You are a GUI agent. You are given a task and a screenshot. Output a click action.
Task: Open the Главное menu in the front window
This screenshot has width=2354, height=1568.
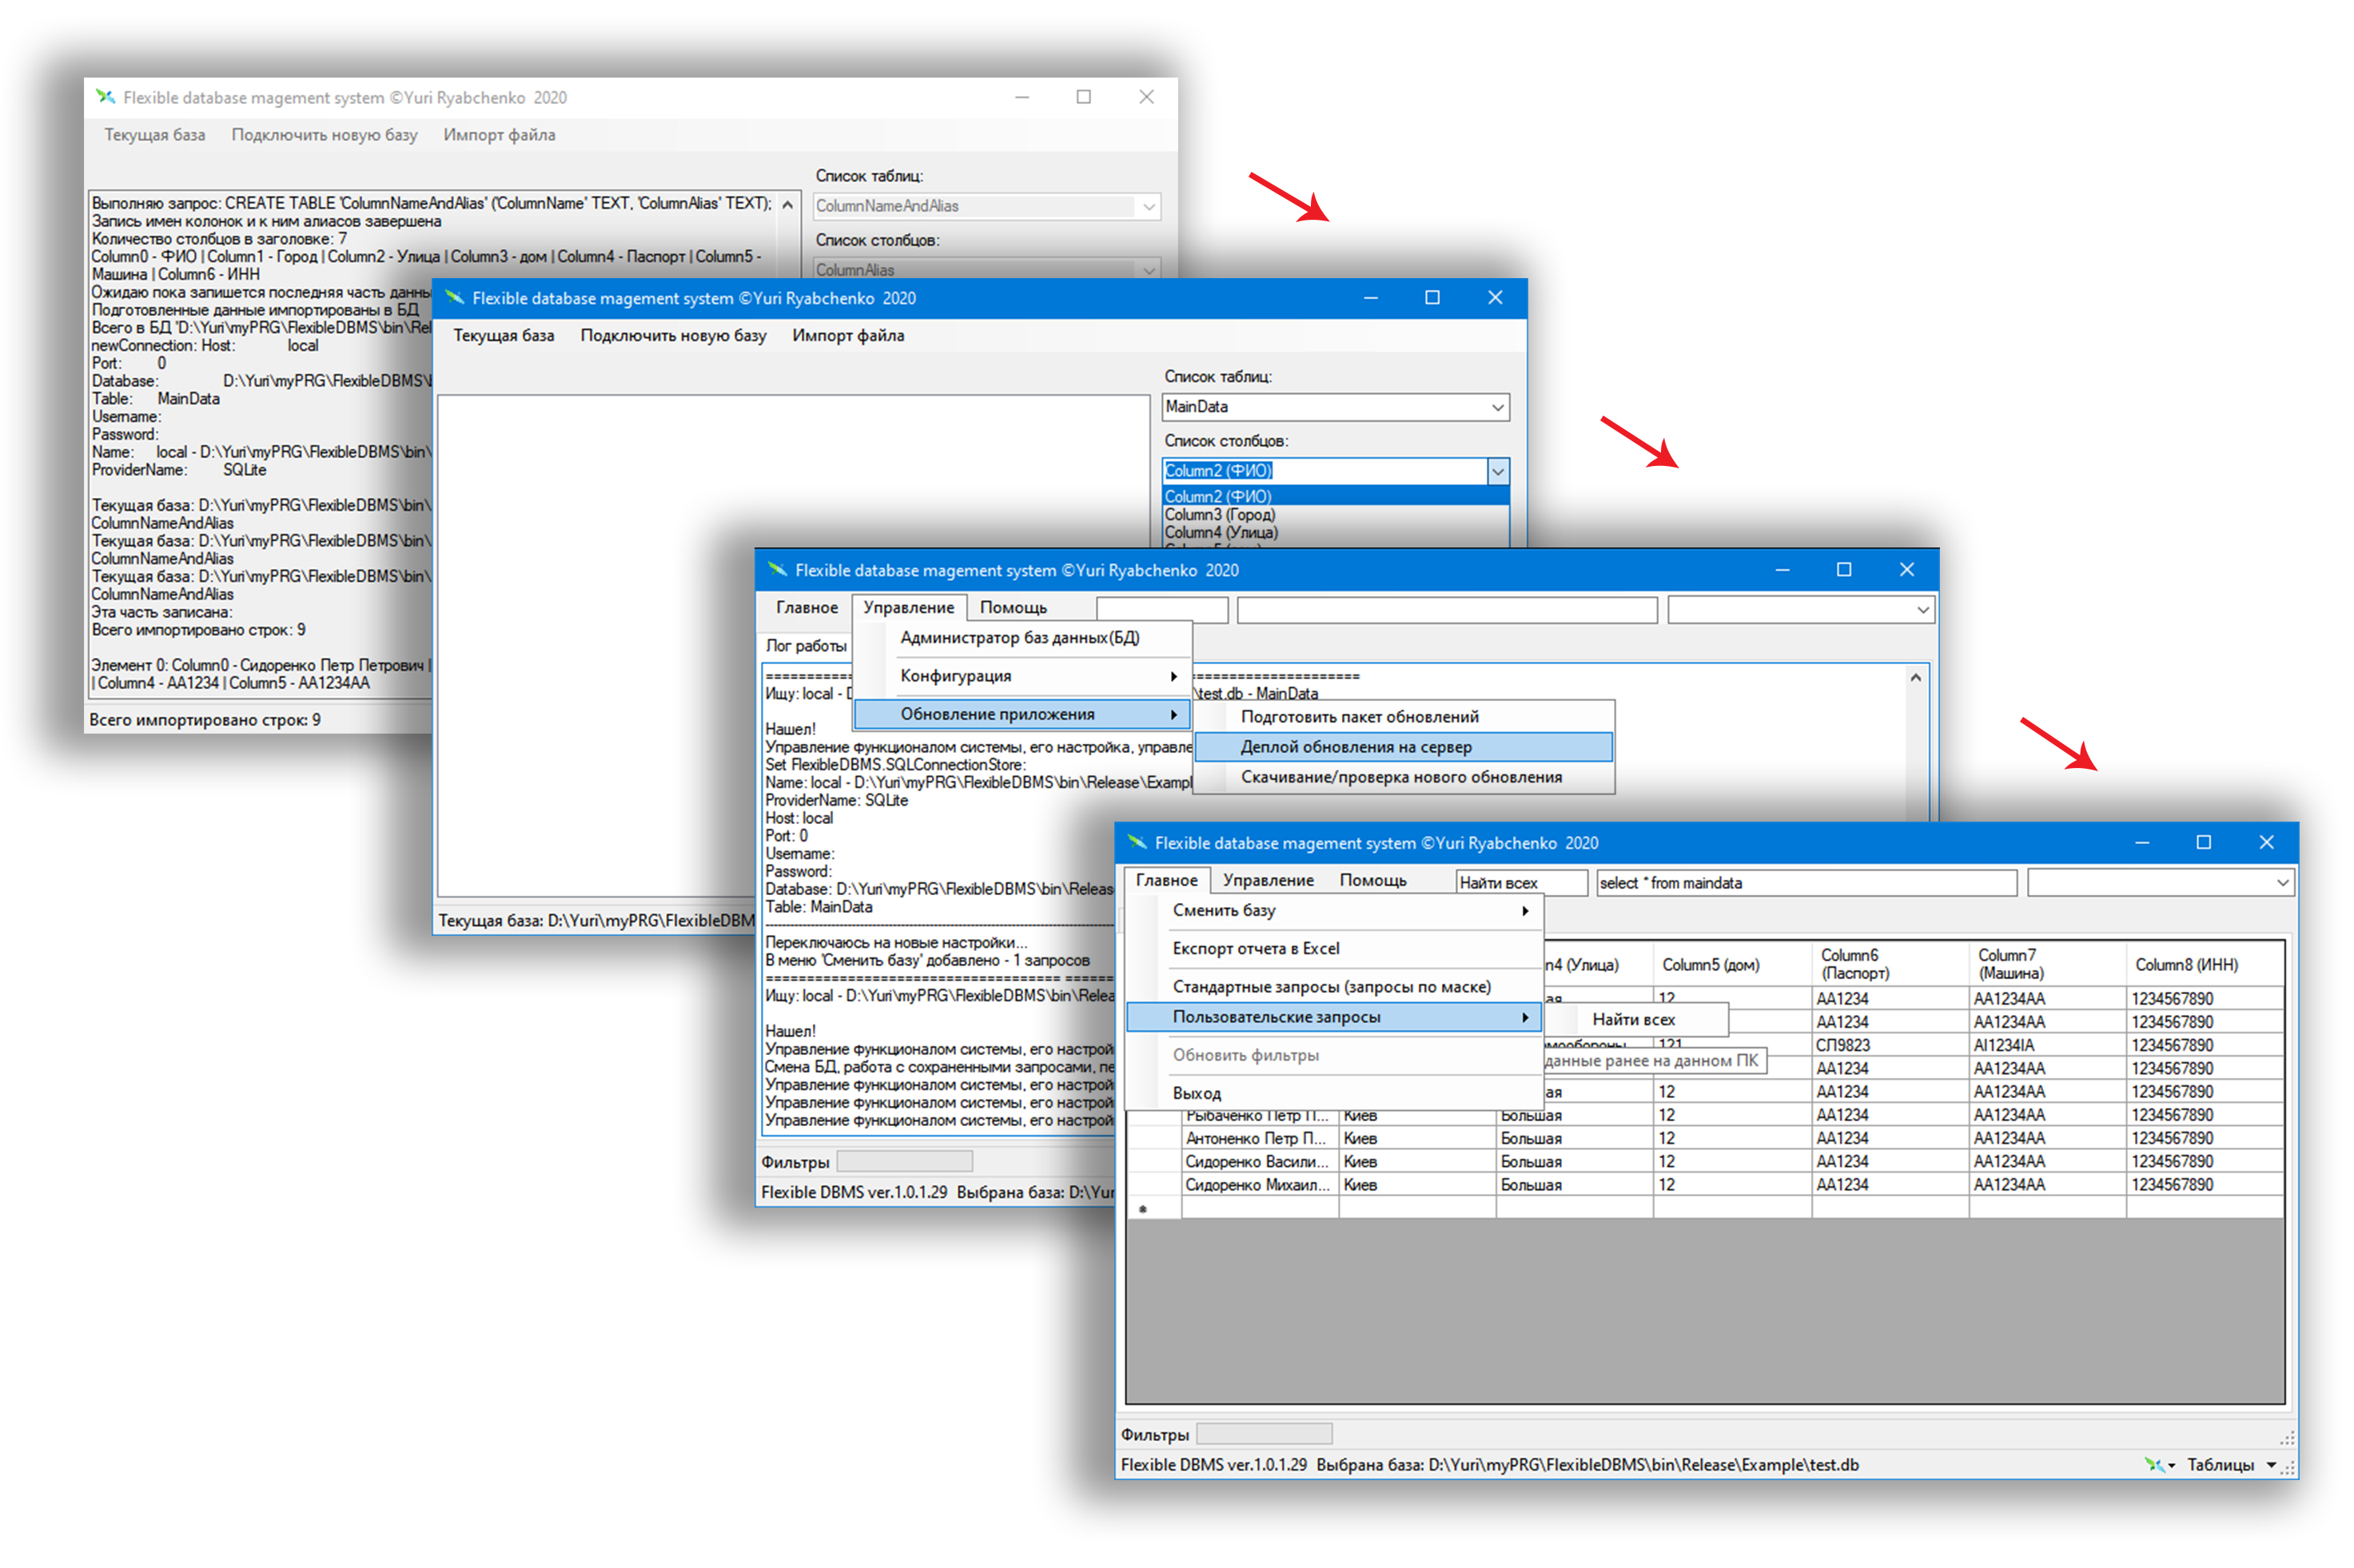(1166, 880)
